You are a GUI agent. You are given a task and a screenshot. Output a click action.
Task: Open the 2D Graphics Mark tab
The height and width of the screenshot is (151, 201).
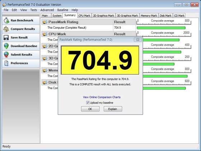(x=104, y=15)
